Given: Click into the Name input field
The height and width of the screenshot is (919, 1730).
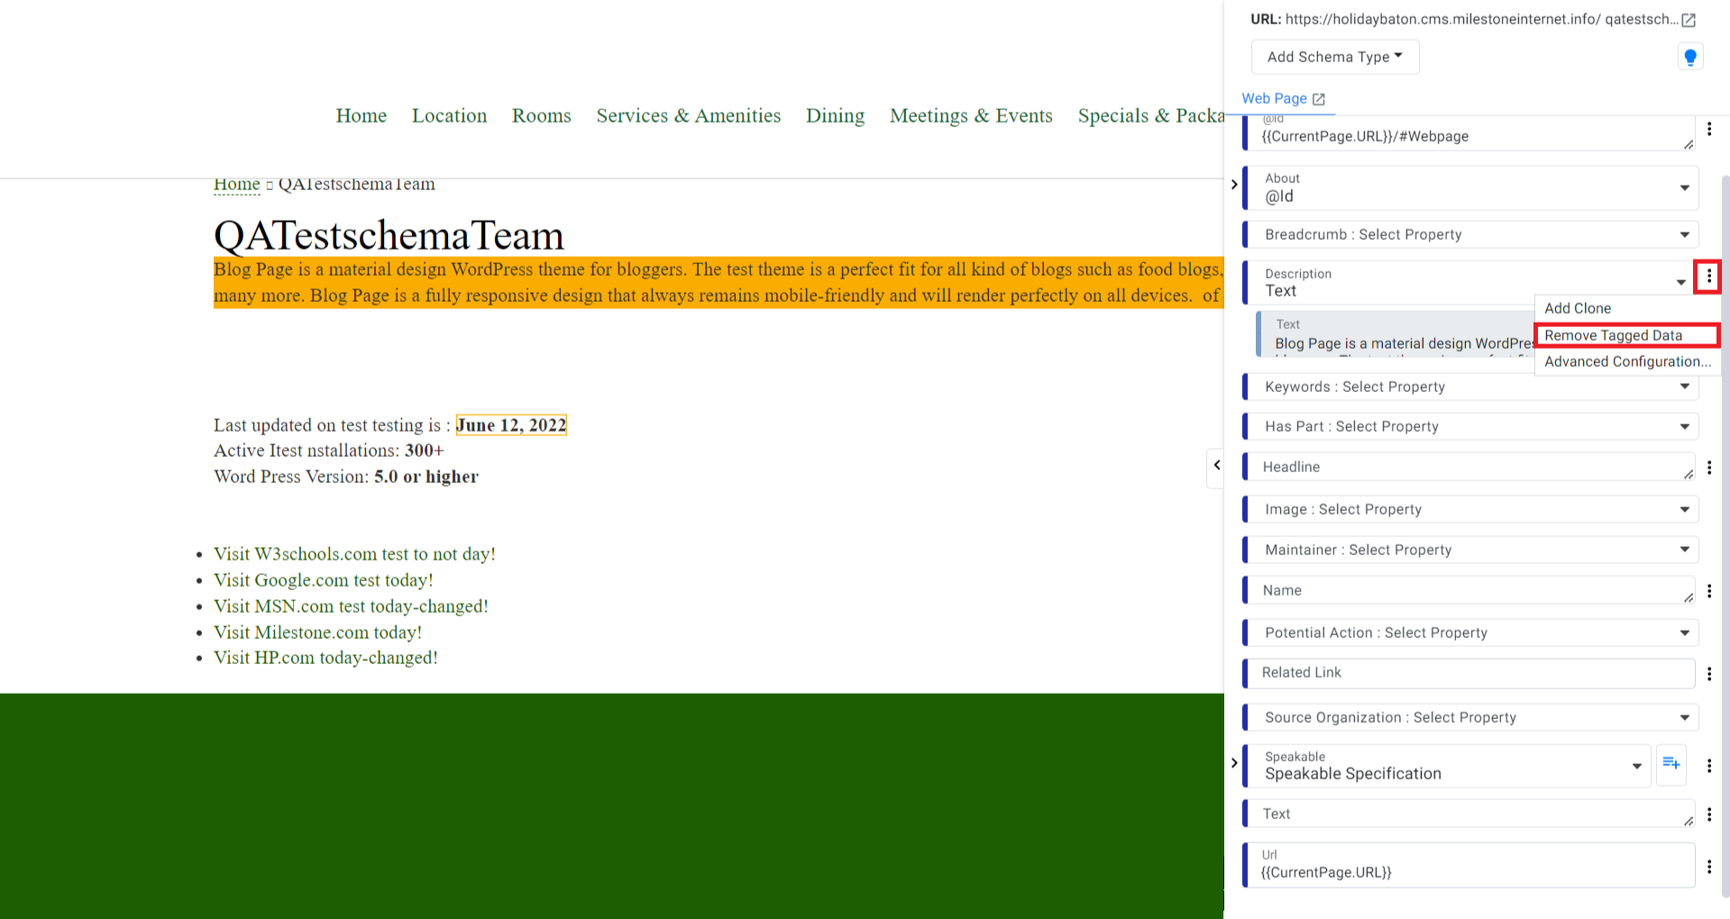Looking at the screenshot, I should (x=1469, y=590).
